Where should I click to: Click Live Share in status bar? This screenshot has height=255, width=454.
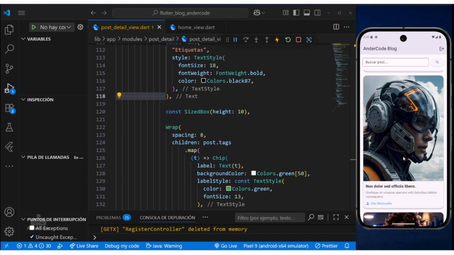point(84,246)
